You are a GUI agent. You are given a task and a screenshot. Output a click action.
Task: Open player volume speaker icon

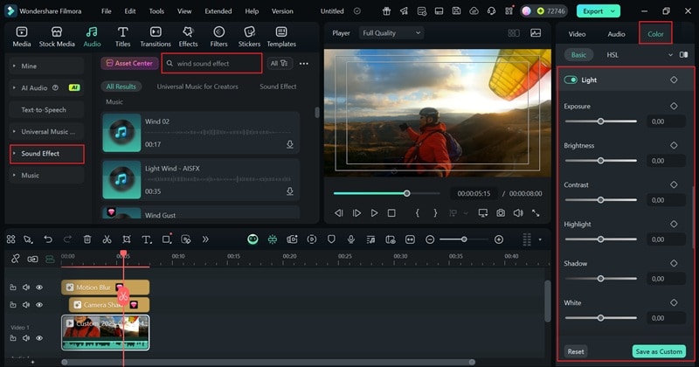click(x=518, y=213)
